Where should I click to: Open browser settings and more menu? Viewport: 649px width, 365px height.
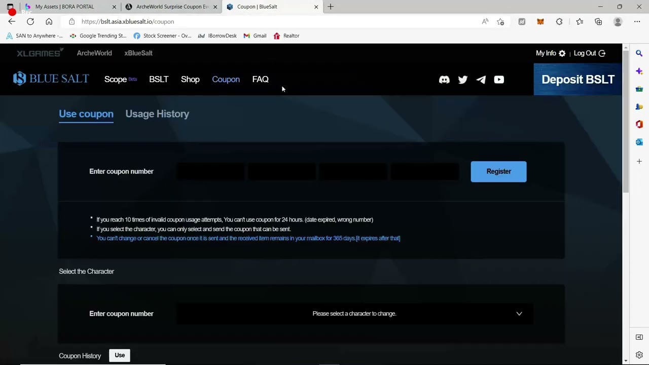coord(637,21)
